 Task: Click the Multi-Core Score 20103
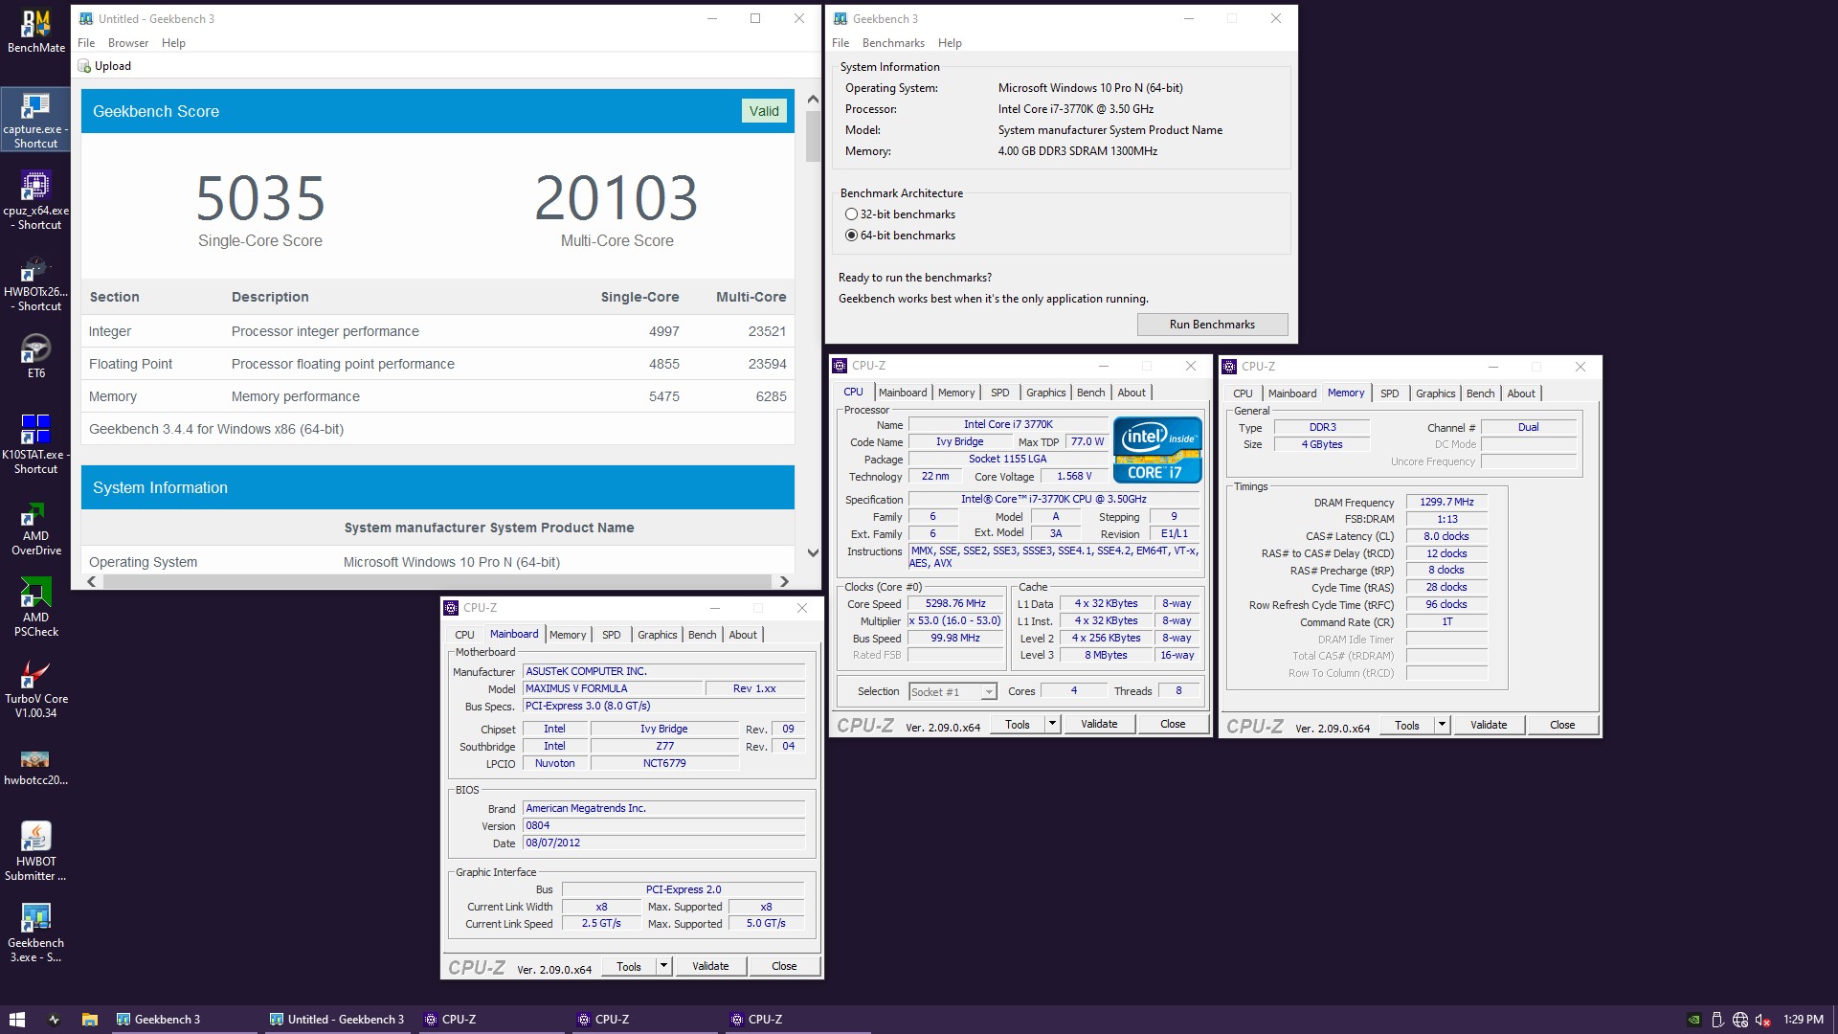(616, 198)
